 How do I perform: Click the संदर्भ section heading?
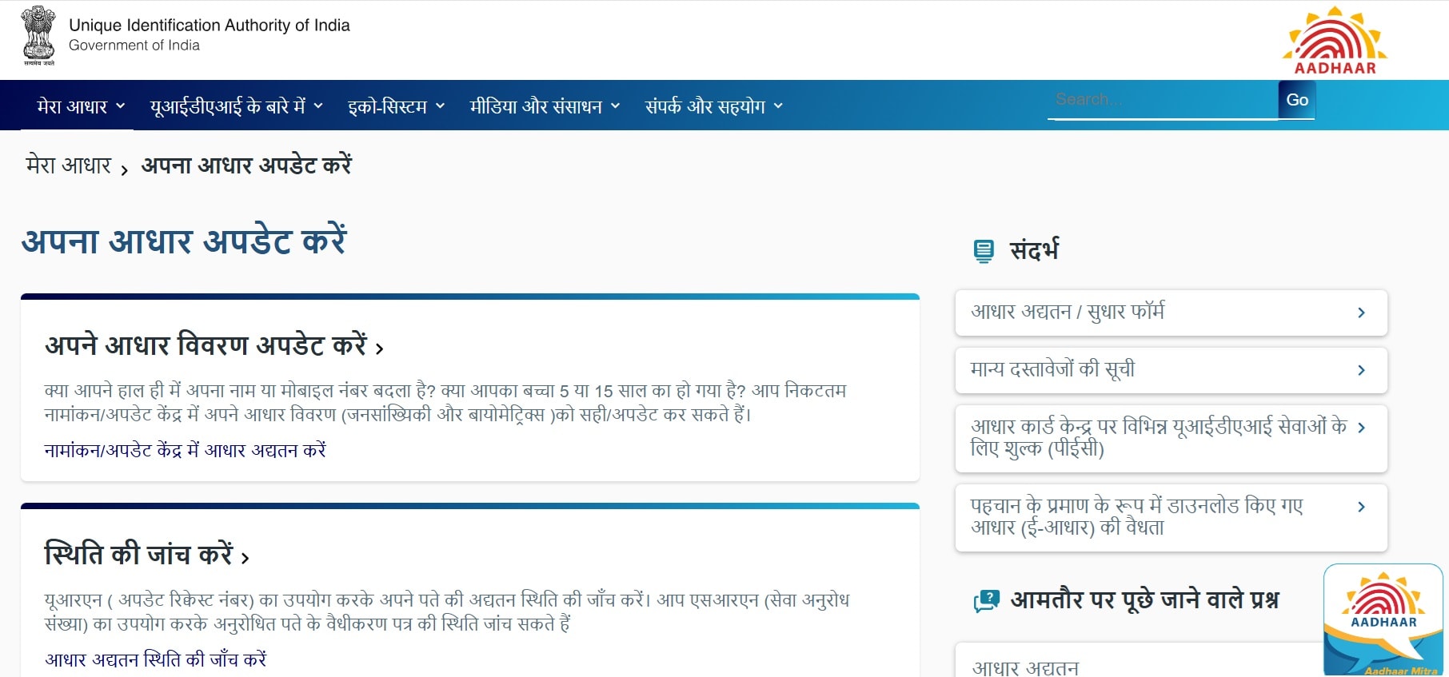1034,250
